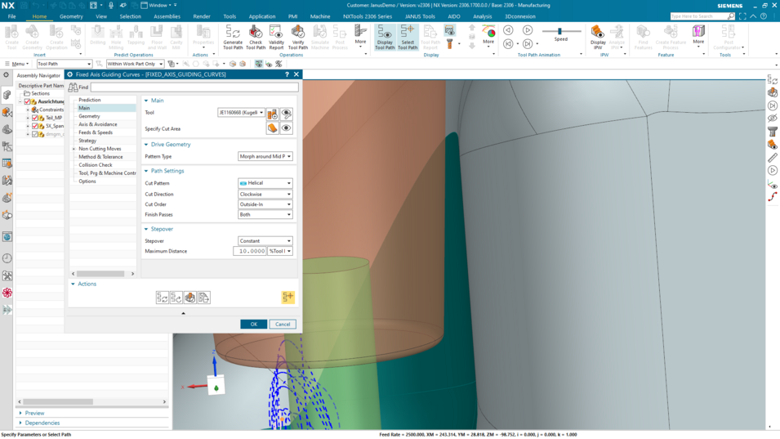The width and height of the screenshot is (780, 439).
Task: Open Cut Direction dropdown
Action: click(265, 194)
